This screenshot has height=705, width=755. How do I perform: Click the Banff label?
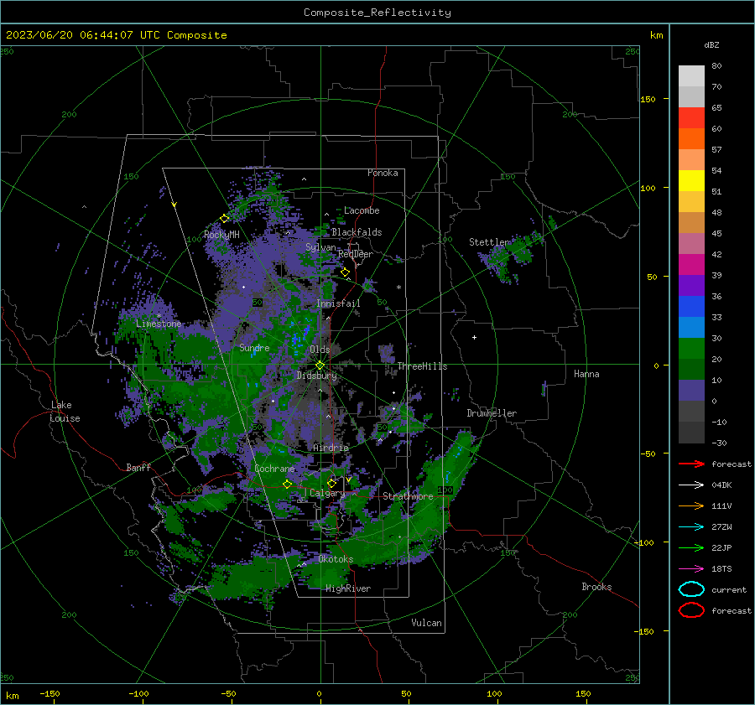coord(138,467)
